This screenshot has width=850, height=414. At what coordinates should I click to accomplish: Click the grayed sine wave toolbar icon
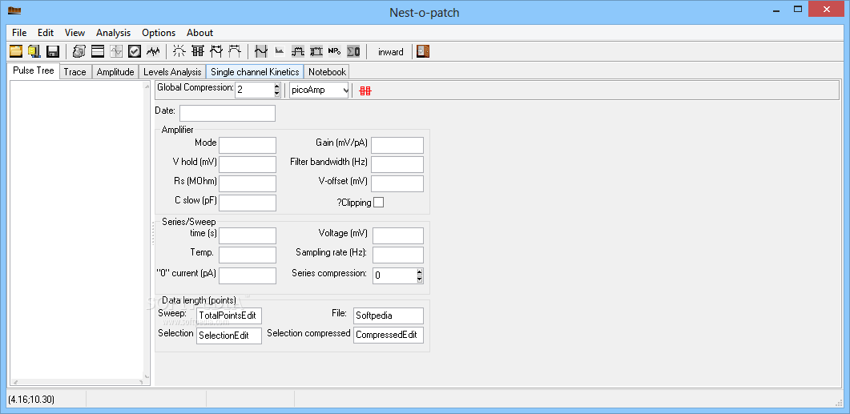(116, 51)
